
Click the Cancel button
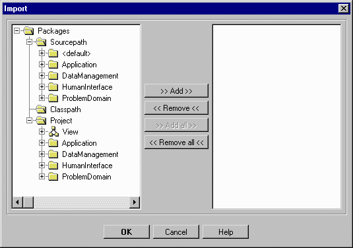176,232
